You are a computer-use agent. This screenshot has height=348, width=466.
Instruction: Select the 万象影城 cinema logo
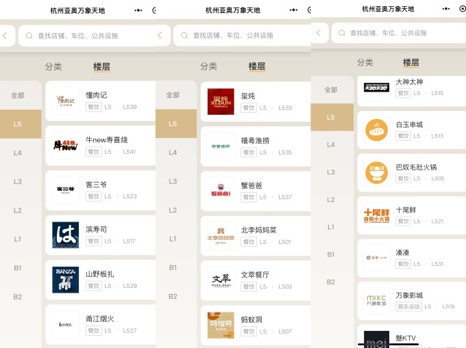click(x=376, y=301)
